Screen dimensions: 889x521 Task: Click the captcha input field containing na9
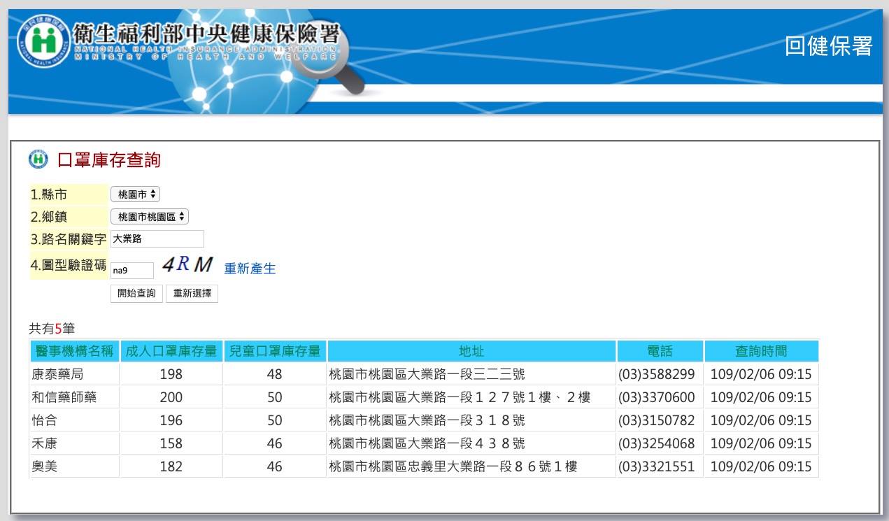(x=132, y=270)
